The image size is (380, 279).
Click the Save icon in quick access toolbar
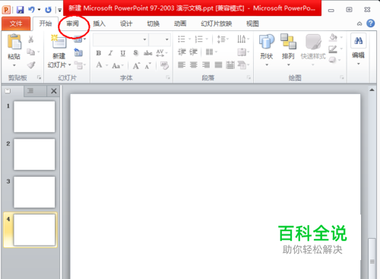click(x=20, y=10)
